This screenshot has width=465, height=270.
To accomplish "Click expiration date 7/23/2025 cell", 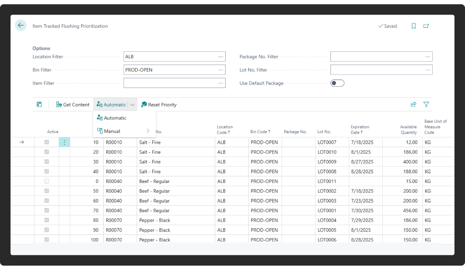I will [x=366, y=201].
